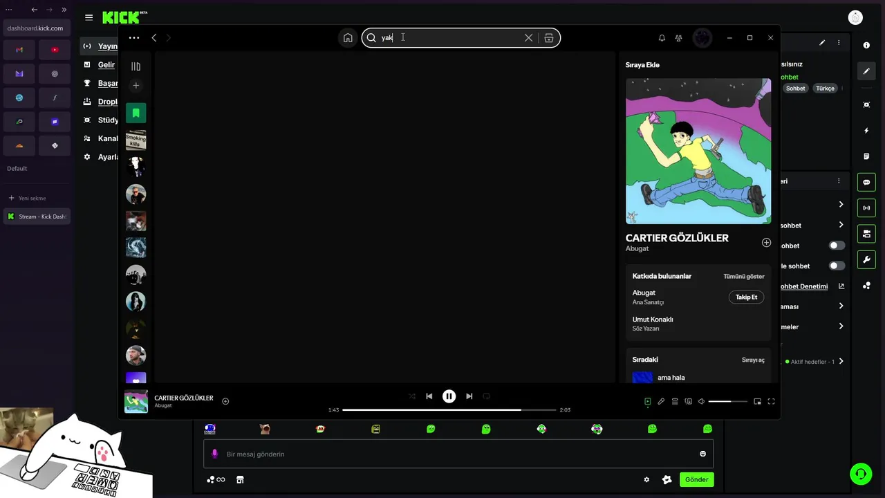Open the YouTube shortcut tile in browser sidebar
Viewport: 885px width, 498px height.
tap(55, 50)
